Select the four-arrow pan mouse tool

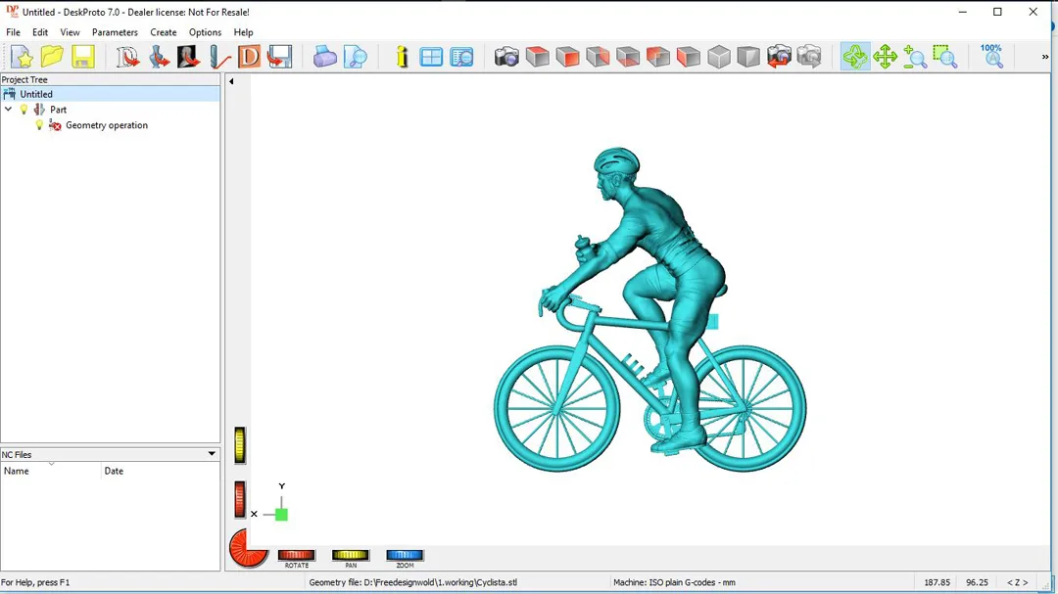[885, 57]
